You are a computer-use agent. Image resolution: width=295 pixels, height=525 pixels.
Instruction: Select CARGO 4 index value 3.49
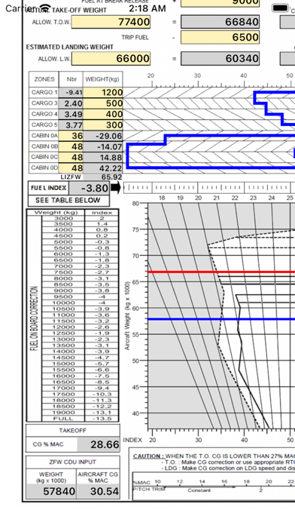[71, 114]
